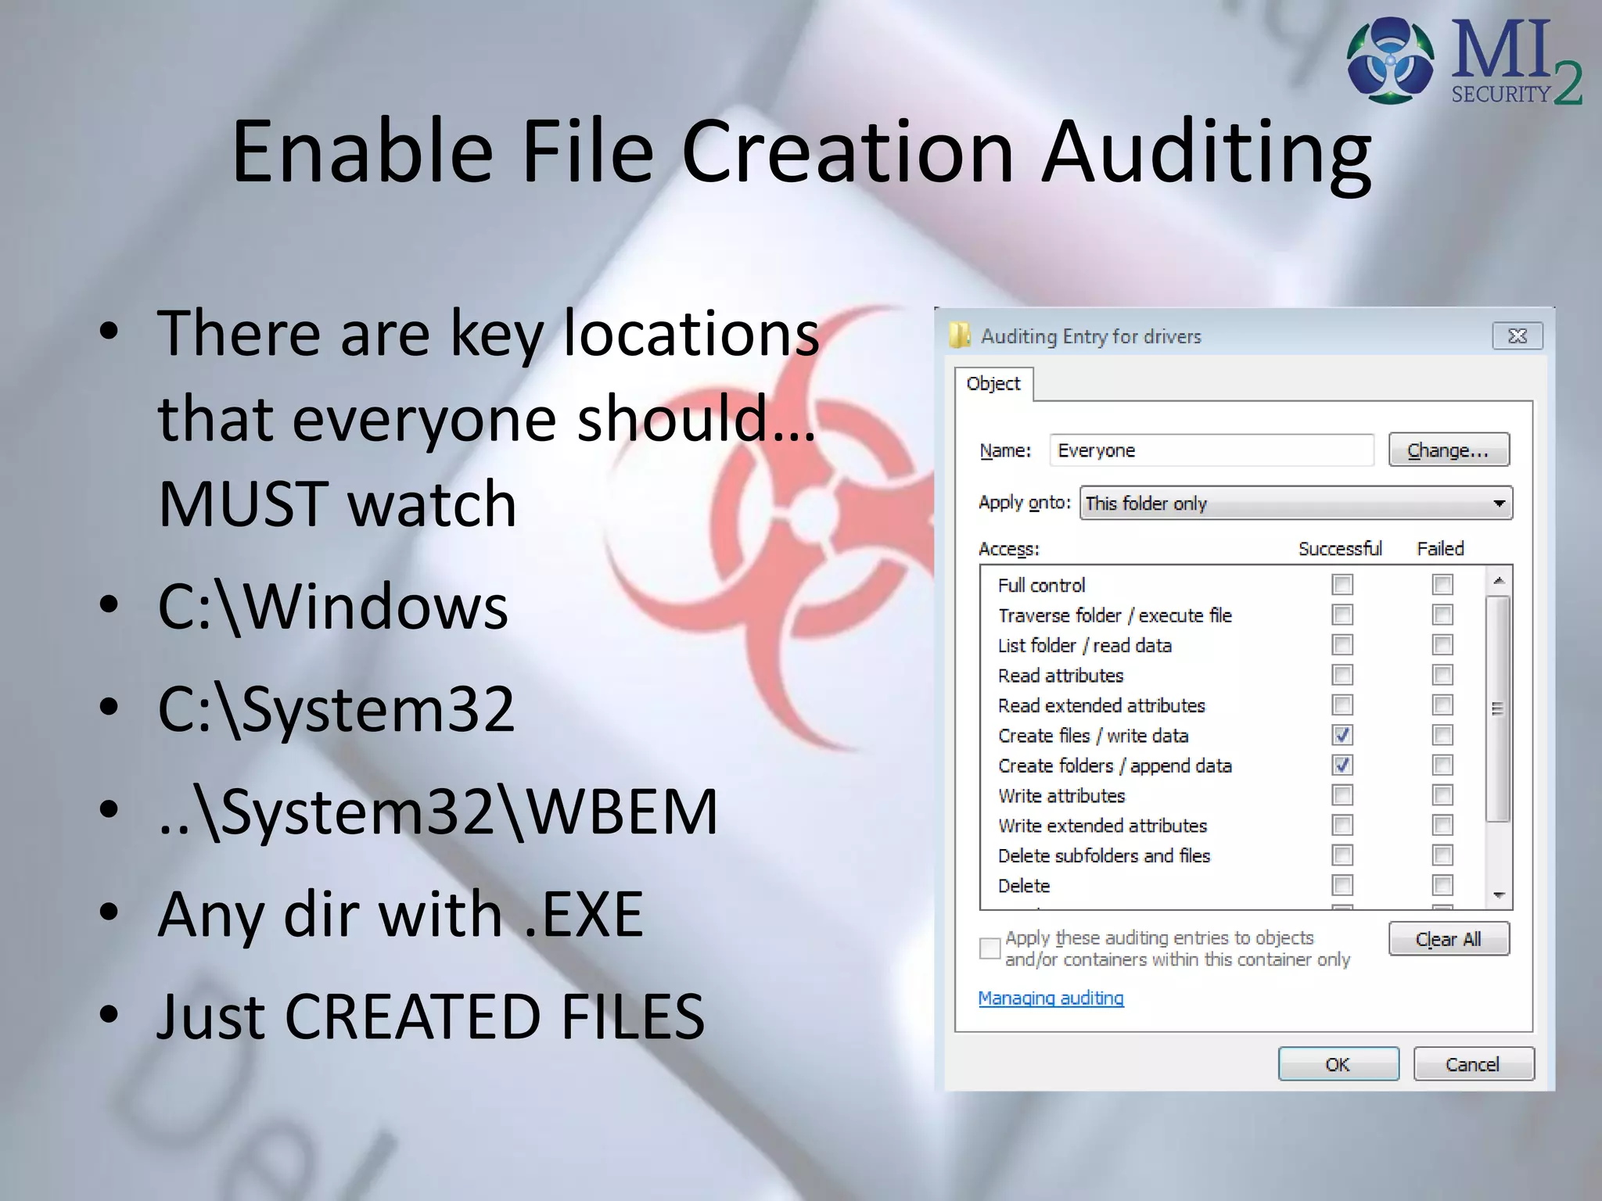Viewport: 1602px width, 1201px height.
Task: Check Failed for Traverse folder / execute file
Action: click(x=1442, y=615)
